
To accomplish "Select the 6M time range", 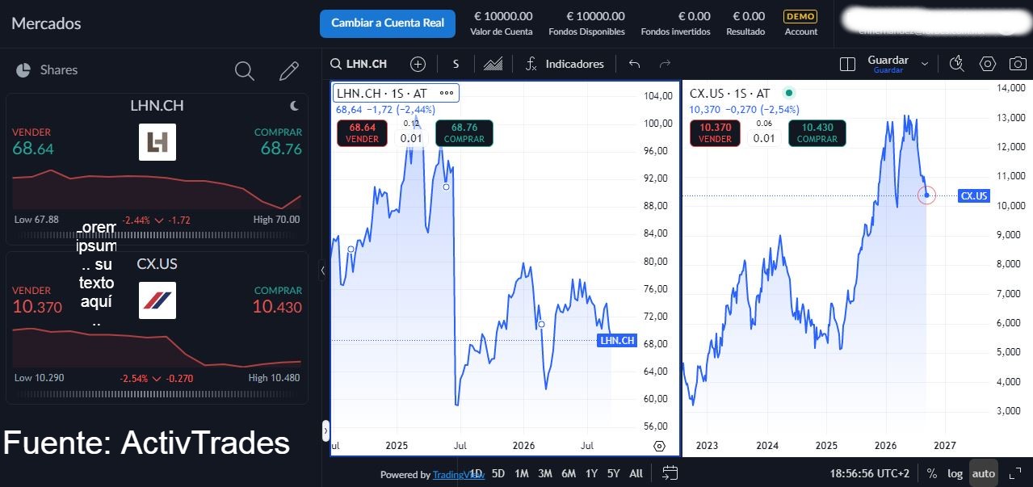I will click(x=569, y=473).
